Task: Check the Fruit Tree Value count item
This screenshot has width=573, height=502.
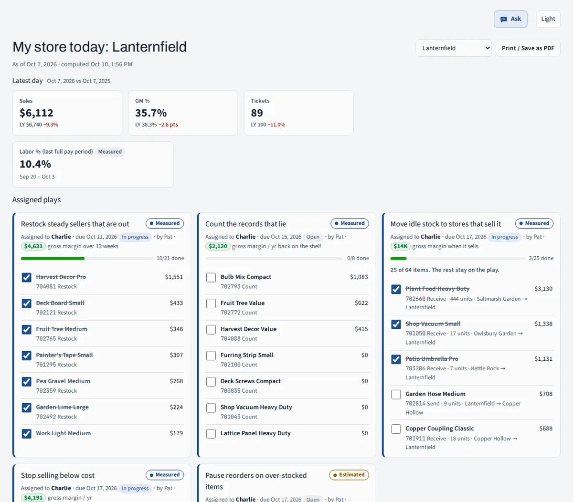Action: tap(211, 303)
